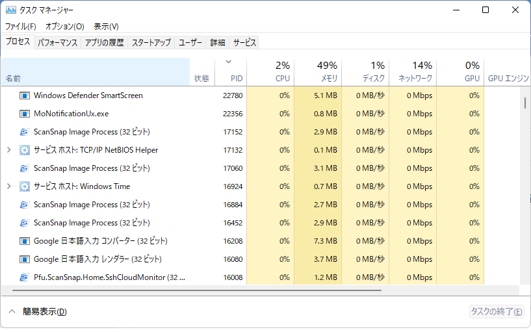Viewport: 531px width, 332px height.
Task: Expand サービス ホスト: TCP/IP NetBIOS Helper group
Action: click(x=9, y=150)
